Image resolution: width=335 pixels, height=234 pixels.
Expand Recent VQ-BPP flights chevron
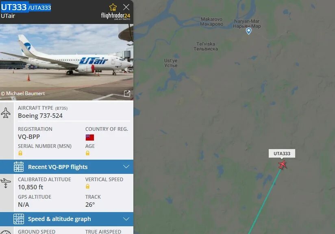[126, 167]
